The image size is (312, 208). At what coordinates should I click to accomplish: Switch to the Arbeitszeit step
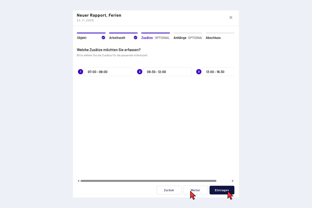117,38
